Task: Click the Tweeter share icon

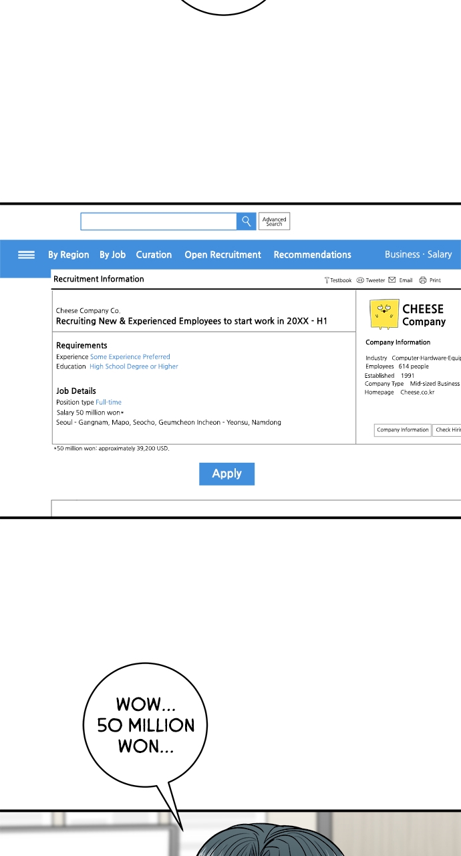Action: (x=360, y=280)
